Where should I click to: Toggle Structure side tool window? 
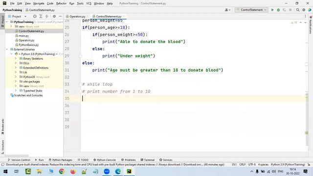2,147
